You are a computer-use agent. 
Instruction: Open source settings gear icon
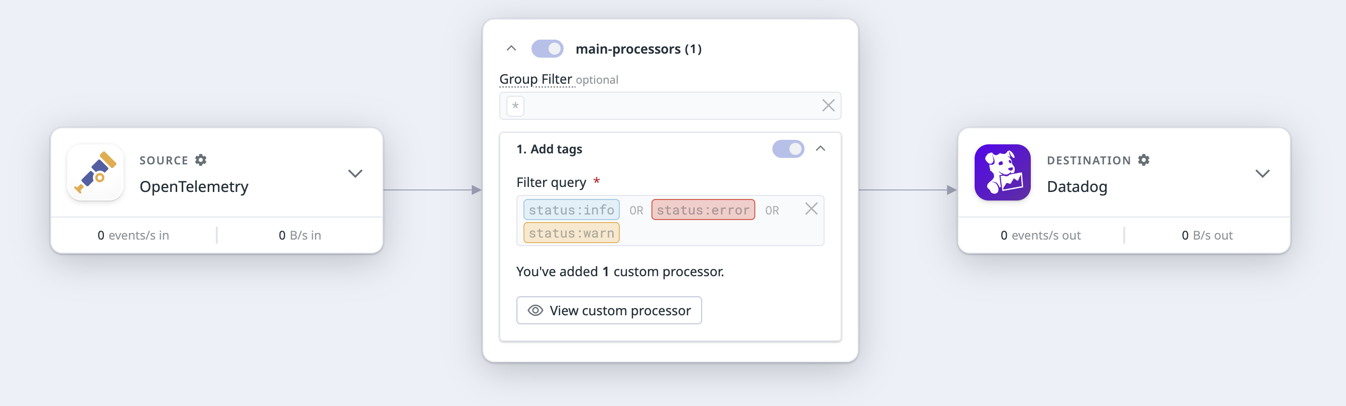pos(201,160)
